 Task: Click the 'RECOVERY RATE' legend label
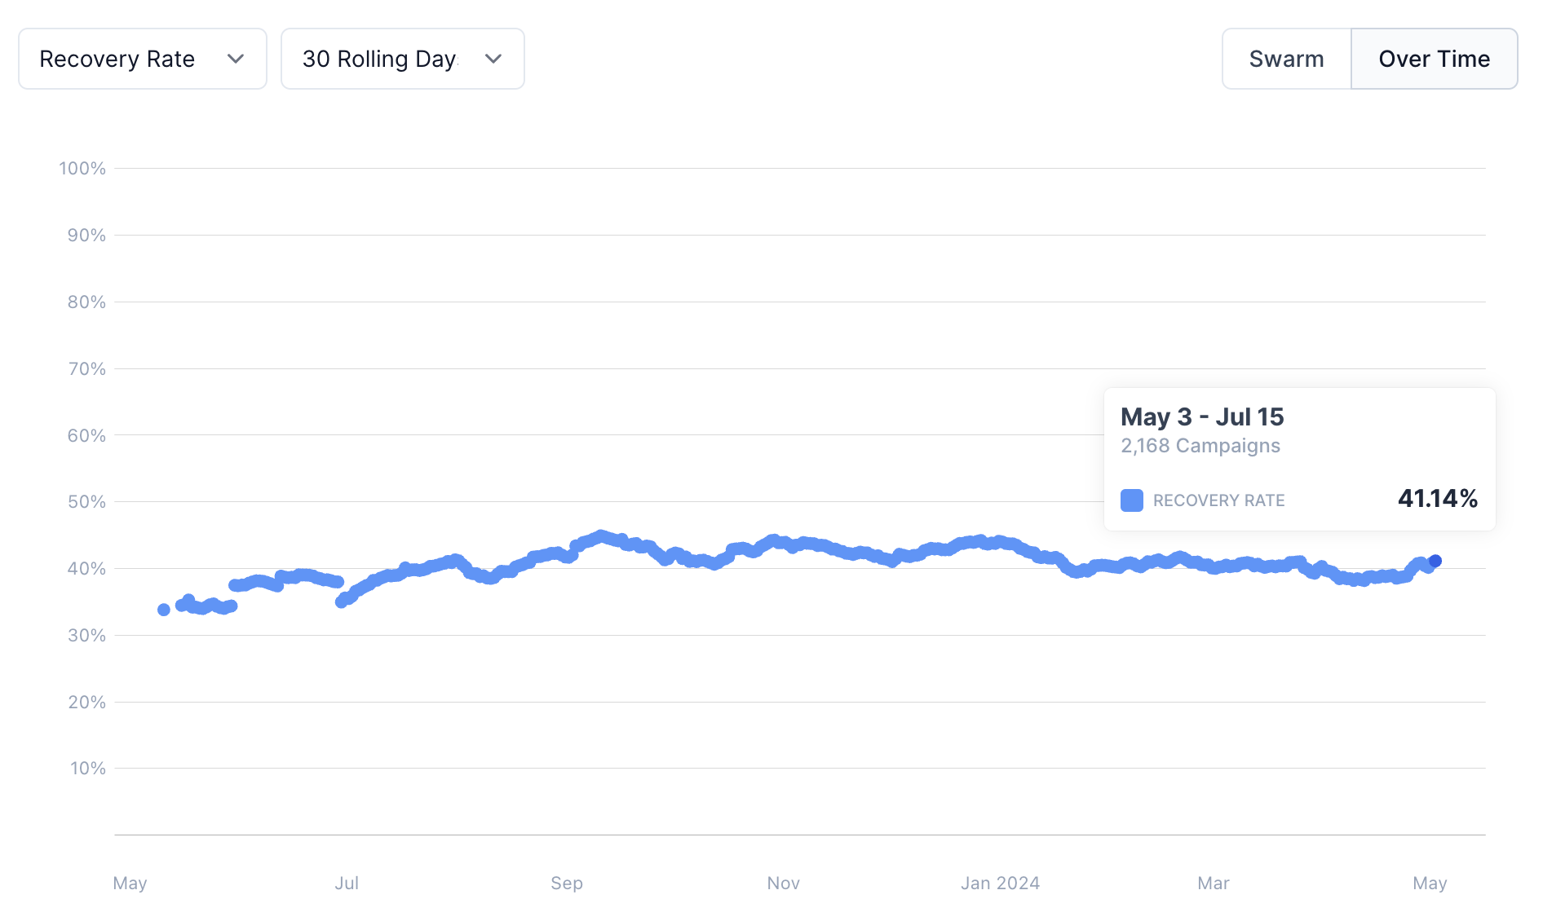pyautogui.click(x=1218, y=500)
